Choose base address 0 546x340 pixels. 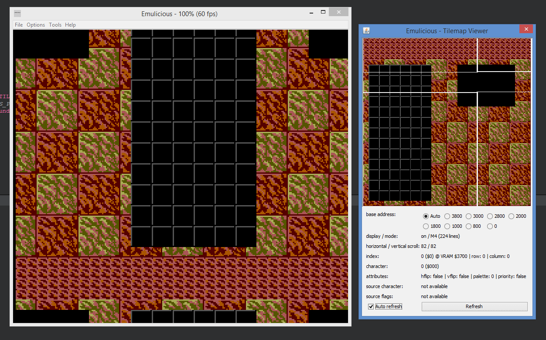(x=490, y=226)
